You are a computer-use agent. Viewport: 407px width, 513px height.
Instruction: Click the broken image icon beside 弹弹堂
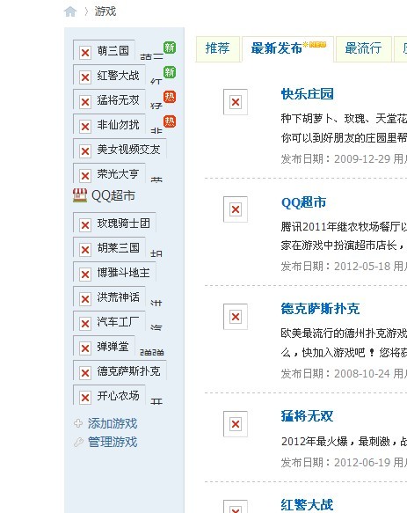coord(85,348)
